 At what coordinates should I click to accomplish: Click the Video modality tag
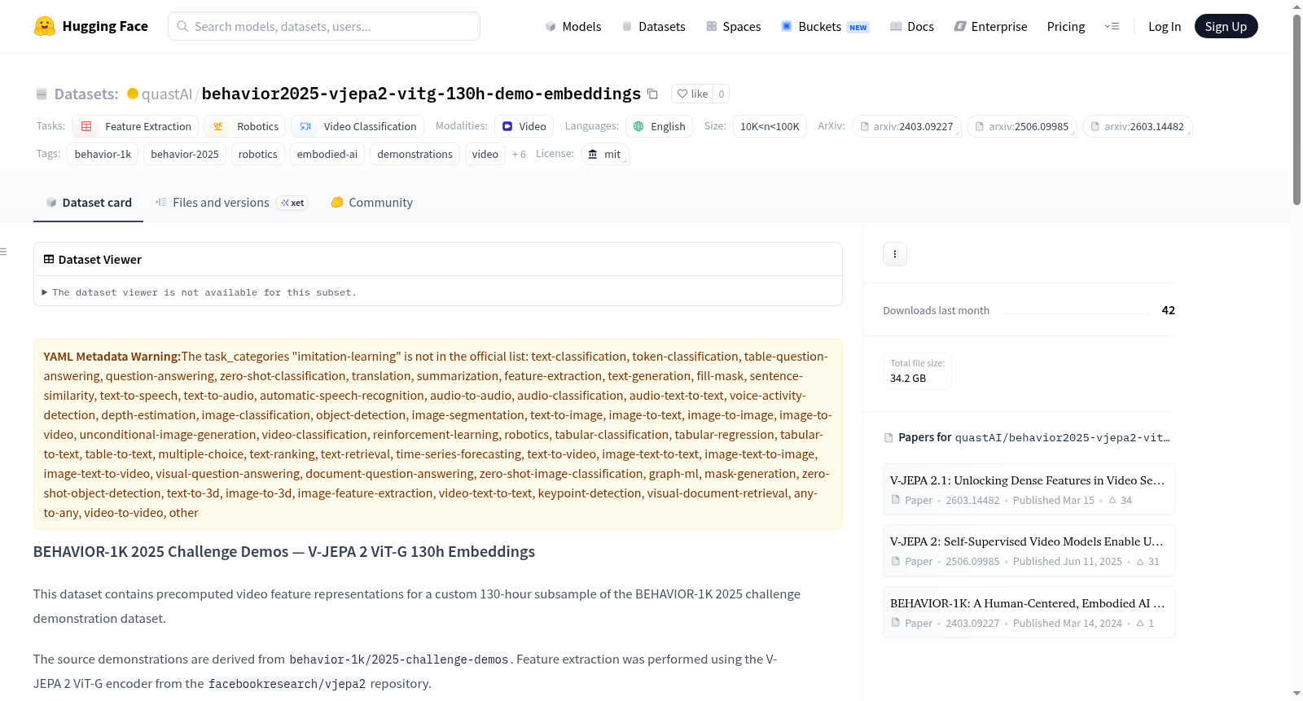524,126
